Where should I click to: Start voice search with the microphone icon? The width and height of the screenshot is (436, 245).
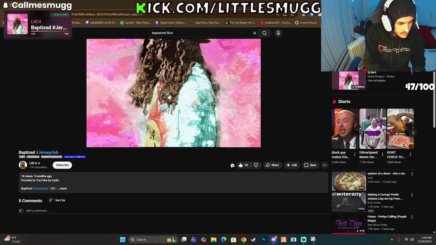(x=278, y=33)
